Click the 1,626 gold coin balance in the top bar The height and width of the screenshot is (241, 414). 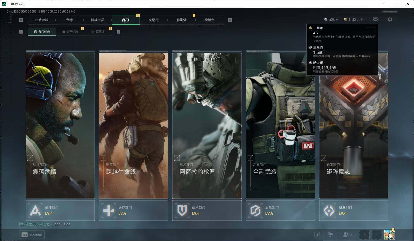click(351, 19)
